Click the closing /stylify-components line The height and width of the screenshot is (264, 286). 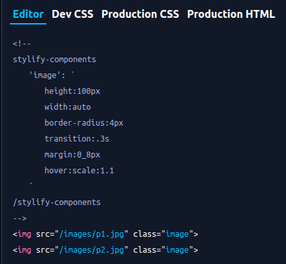click(57, 202)
